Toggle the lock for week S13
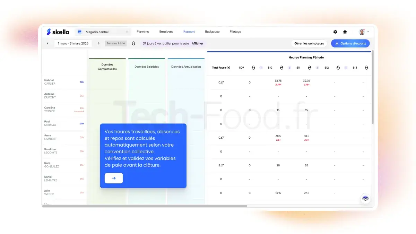This screenshot has height=234, width=416. [x=366, y=68]
